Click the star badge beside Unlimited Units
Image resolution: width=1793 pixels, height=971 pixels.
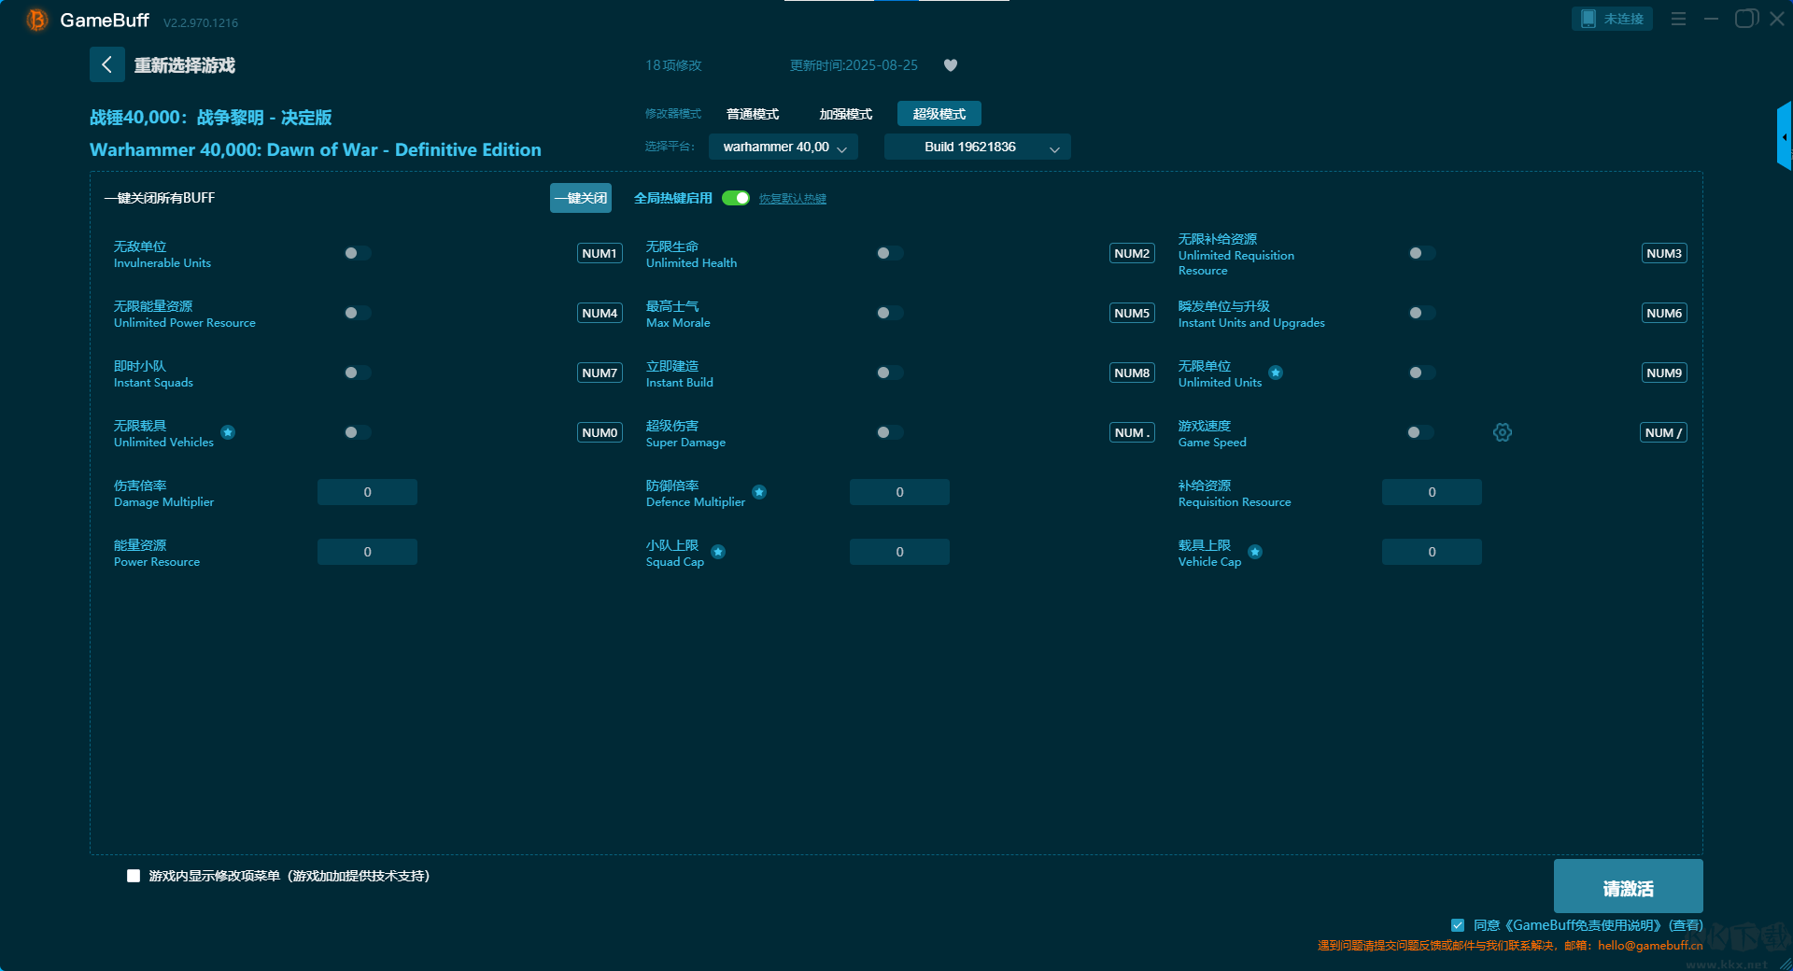1276,373
